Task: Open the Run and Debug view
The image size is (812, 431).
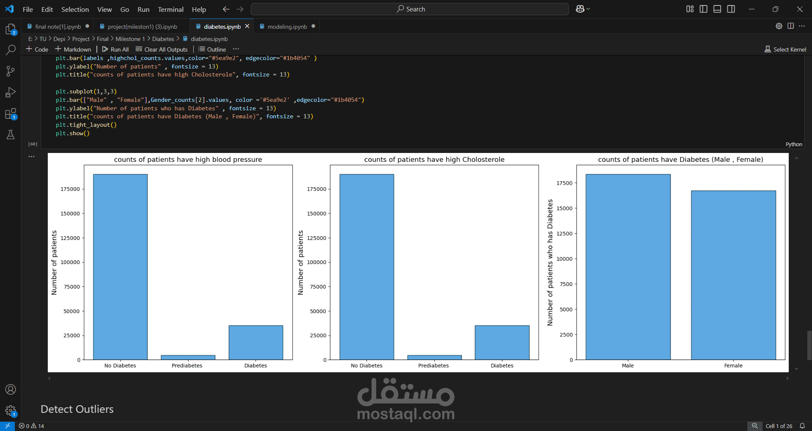Action: pos(11,92)
